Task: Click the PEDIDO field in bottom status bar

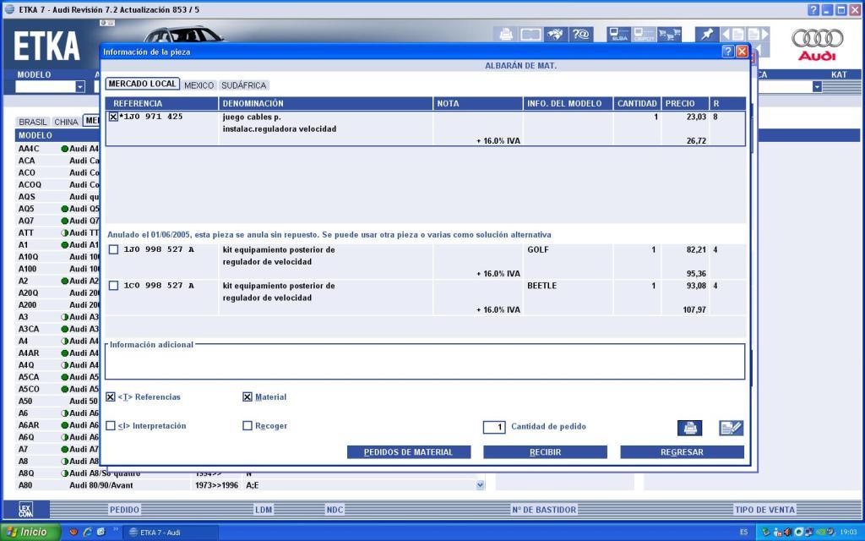Action: pyautogui.click(x=124, y=510)
